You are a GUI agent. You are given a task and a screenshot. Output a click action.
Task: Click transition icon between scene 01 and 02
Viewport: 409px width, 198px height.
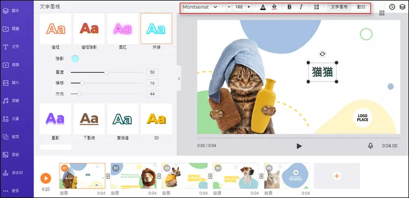coord(108,176)
